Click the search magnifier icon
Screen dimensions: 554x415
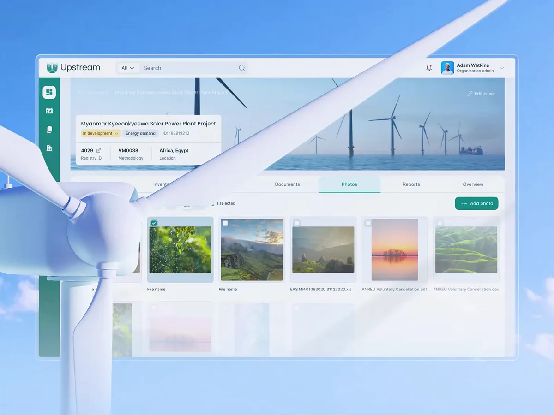point(242,68)
